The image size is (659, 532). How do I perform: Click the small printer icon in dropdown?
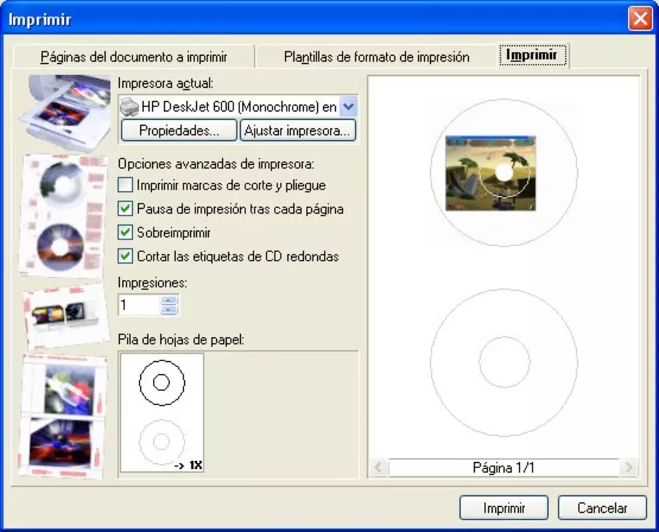[x=129, y=107]
